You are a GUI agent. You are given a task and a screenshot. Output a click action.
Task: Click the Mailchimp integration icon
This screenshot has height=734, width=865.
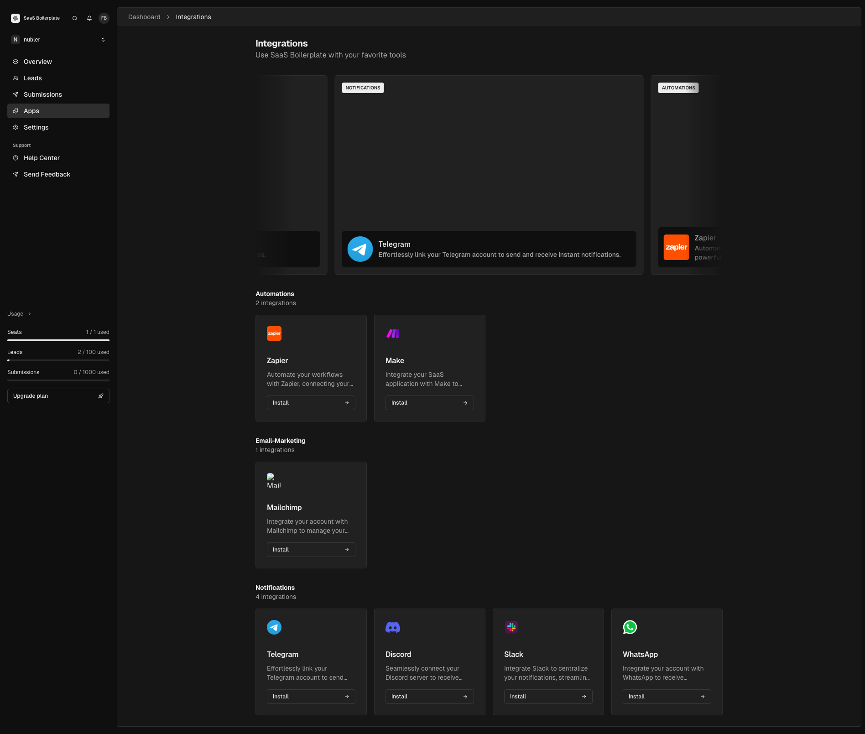273,480
